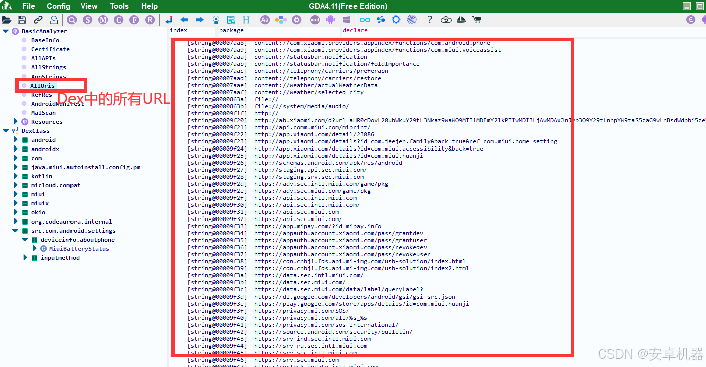Click the save floppy disk icon
The height and width of the screenshot is (367, 706).
(22, 20)
